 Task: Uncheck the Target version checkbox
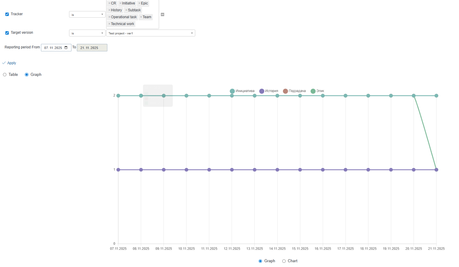pyautogui.click(x=7, y=33)
